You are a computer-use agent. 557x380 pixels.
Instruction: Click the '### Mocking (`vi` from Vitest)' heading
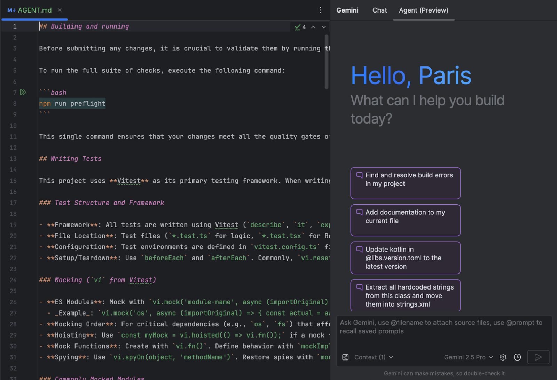pyautogui.click(x=97, y=280)
